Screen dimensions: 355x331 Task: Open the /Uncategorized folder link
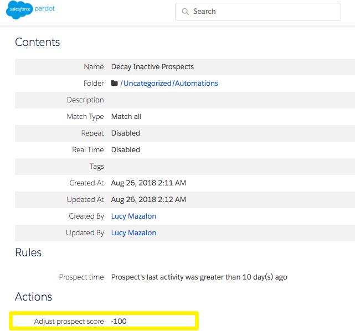pyautogui.click(x=146, y=83)
